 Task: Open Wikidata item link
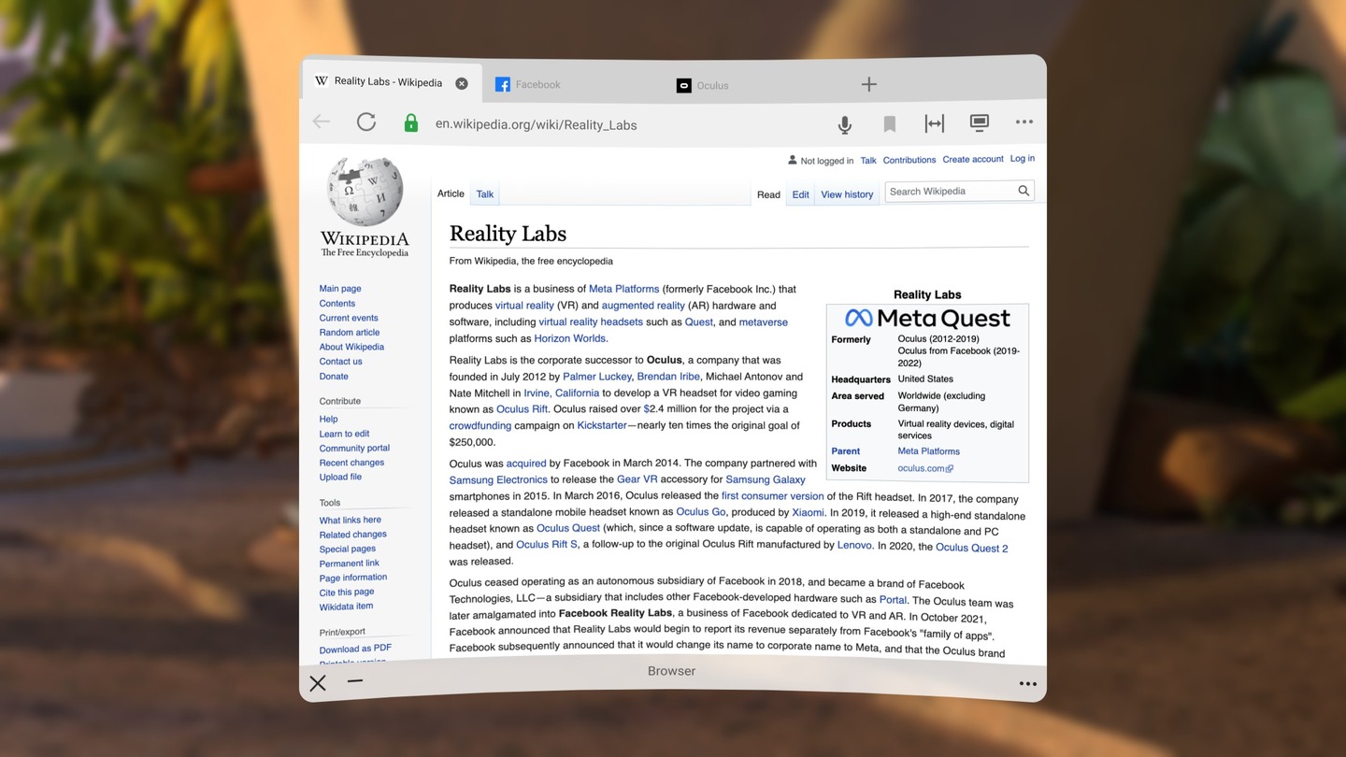coord(346,607)
